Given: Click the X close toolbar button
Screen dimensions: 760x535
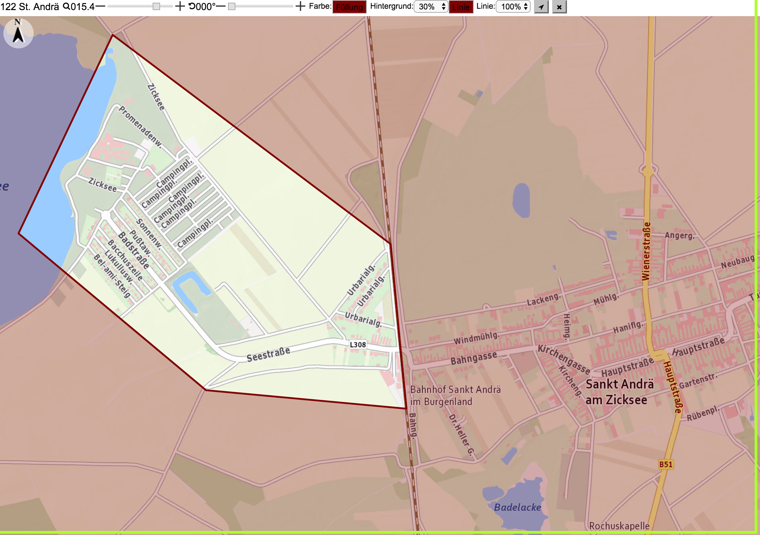Looking at the screenshot, I should tap(559, 7).
